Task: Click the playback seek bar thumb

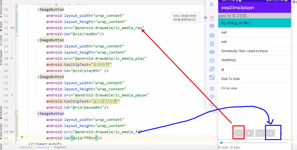Action: [x=221, y=143]
